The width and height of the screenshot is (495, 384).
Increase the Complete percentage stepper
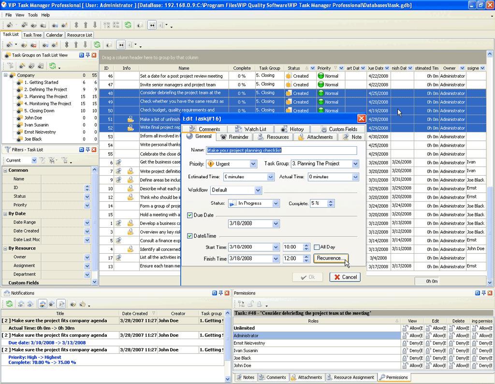[x=330, y=202]
